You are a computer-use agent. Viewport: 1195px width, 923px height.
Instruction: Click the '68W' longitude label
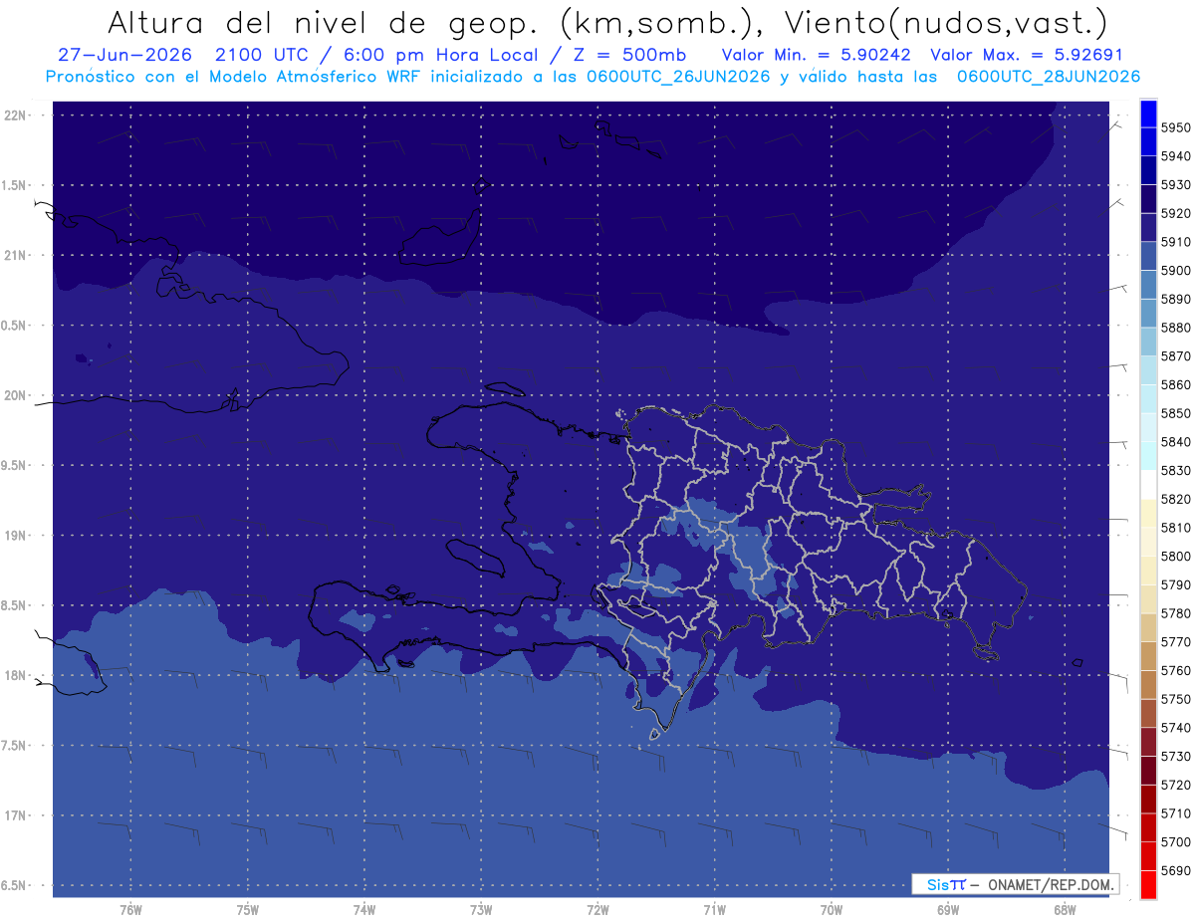pyautogui.click(x=1065, y=909)
